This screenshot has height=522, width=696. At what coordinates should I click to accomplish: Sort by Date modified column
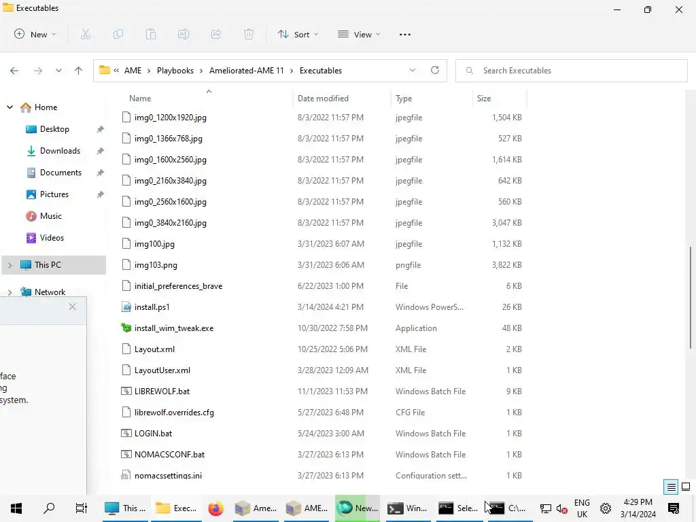point(323,99)
